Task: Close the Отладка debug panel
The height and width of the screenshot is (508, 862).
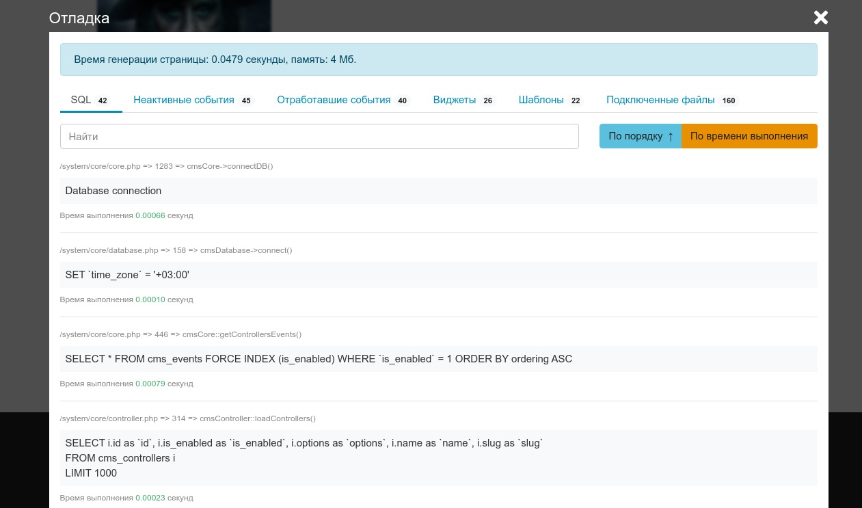Action: 820,18
